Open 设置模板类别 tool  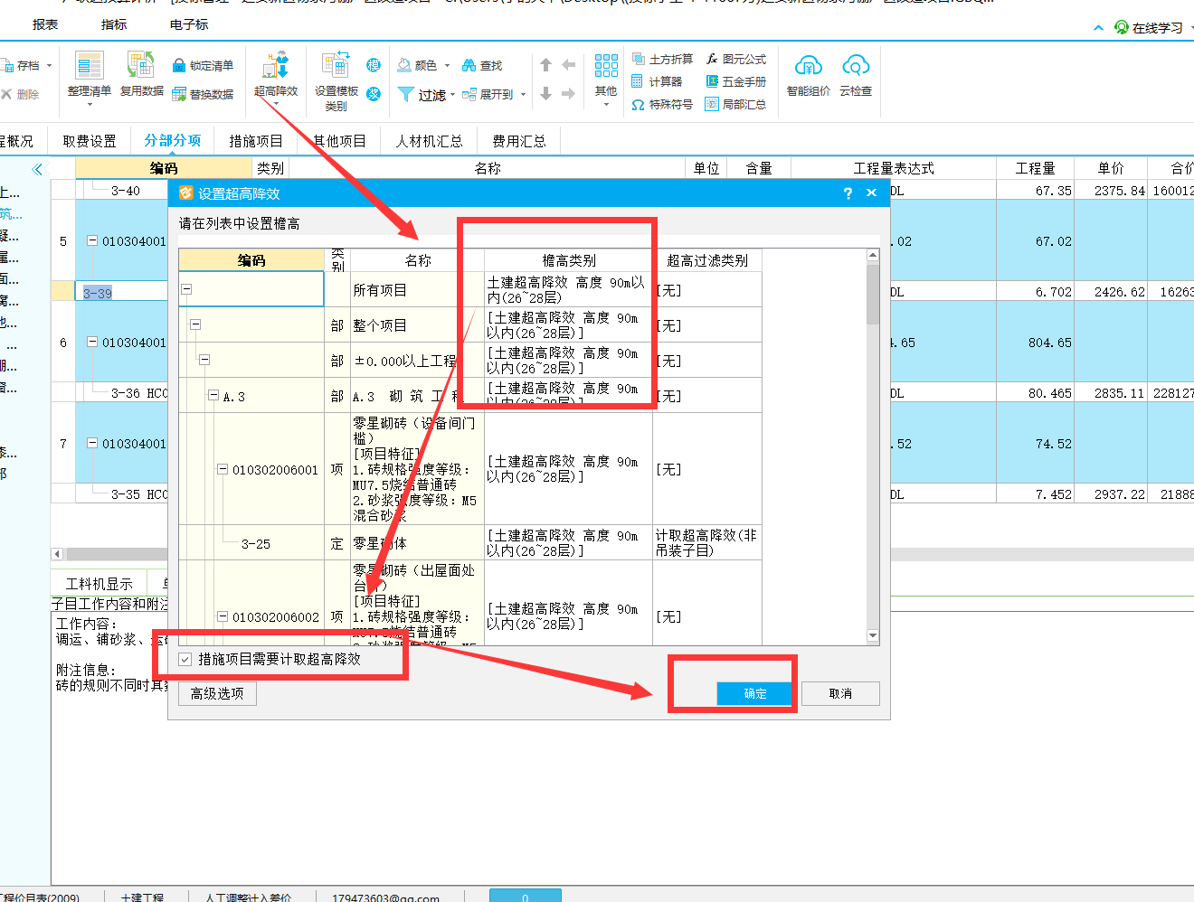(x=336, y=80)
